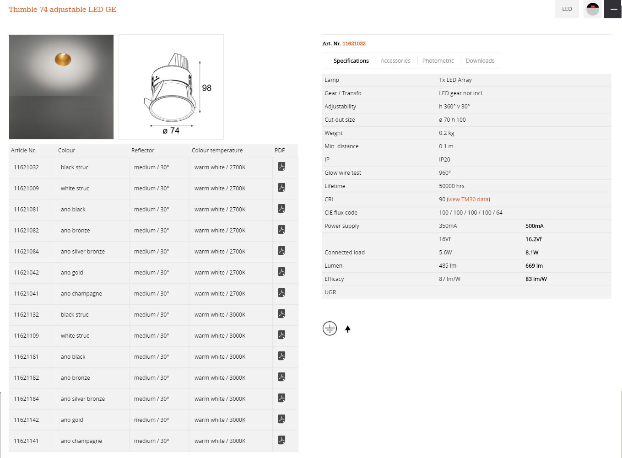Click the LED badge in the header
The height and width of the screenshot is (458, 622).
tap(567, 9)
